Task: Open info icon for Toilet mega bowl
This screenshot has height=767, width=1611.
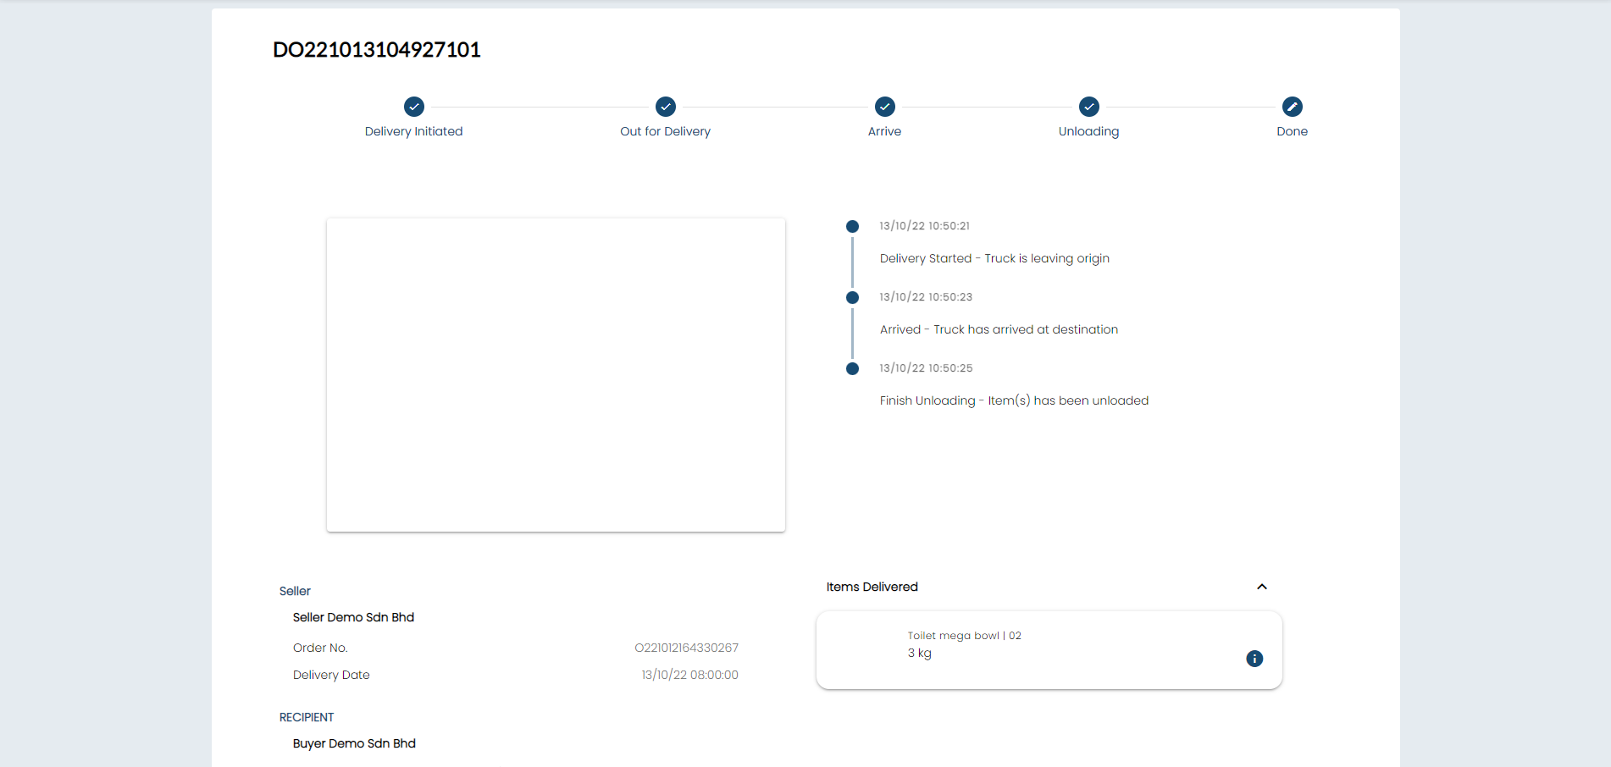Action: 1254,659
